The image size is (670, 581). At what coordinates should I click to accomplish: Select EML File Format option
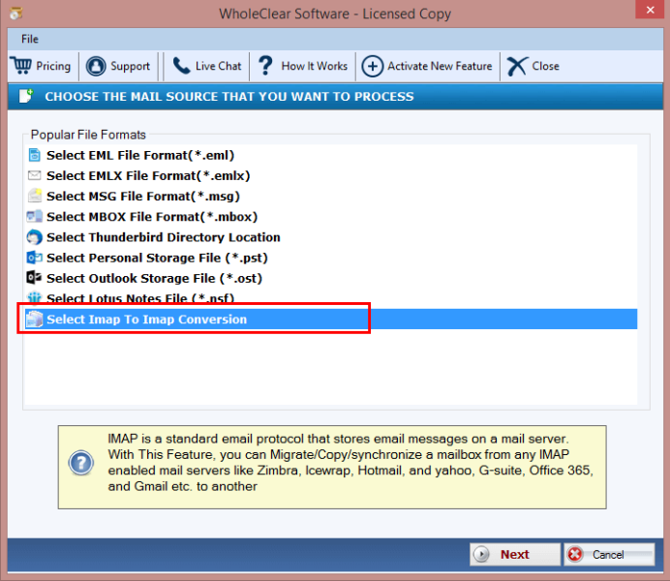pyautogui.click(x=140, y=155)
